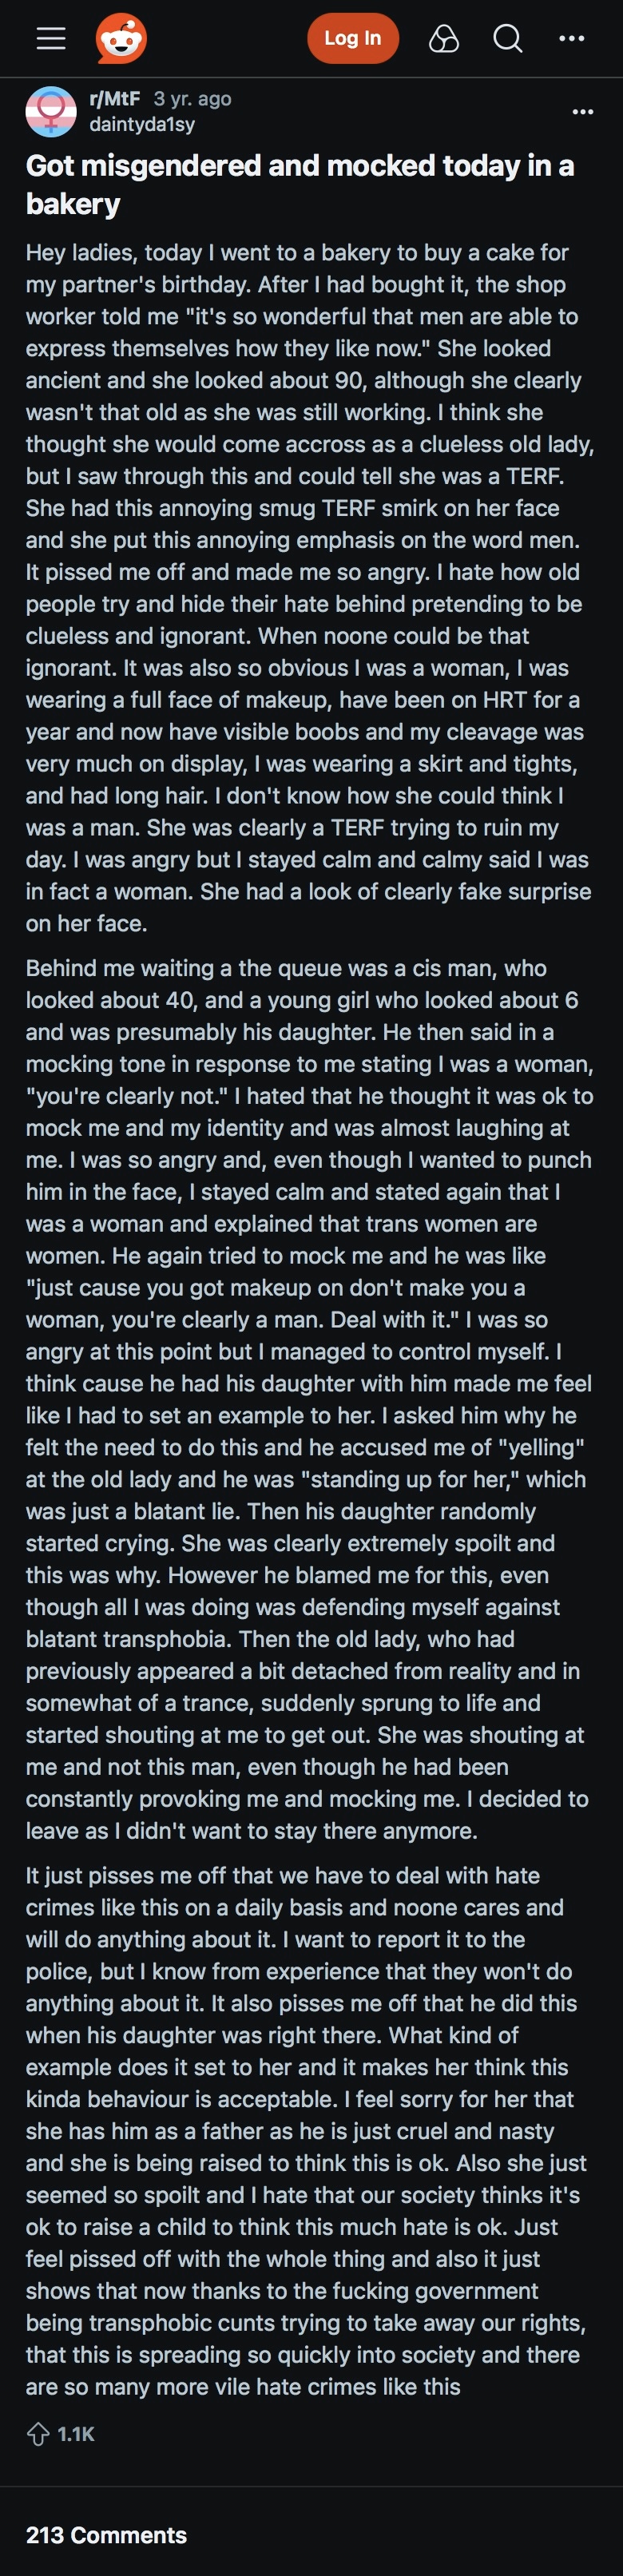Screen dimensions: 623x2576
Task: Open the get app icon
Action: 444,39
